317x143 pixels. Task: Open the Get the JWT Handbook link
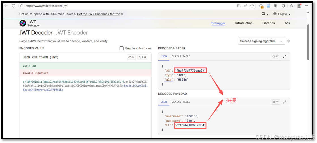coord(100,14)
